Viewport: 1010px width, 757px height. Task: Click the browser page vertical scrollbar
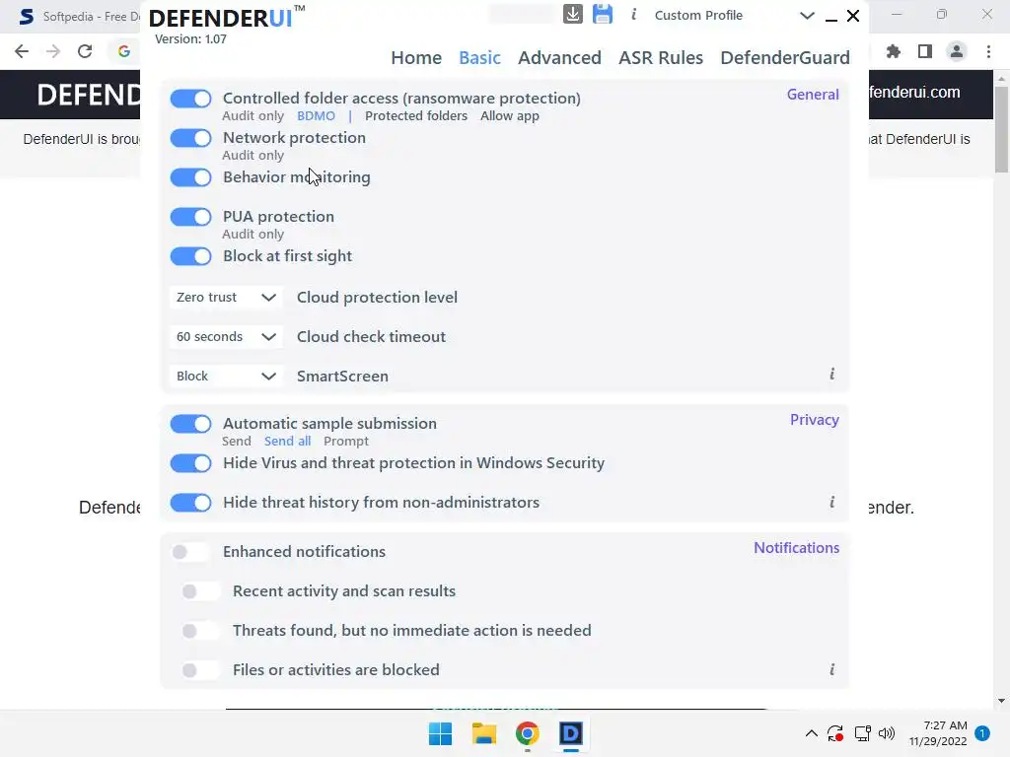tap(1001, 129)
